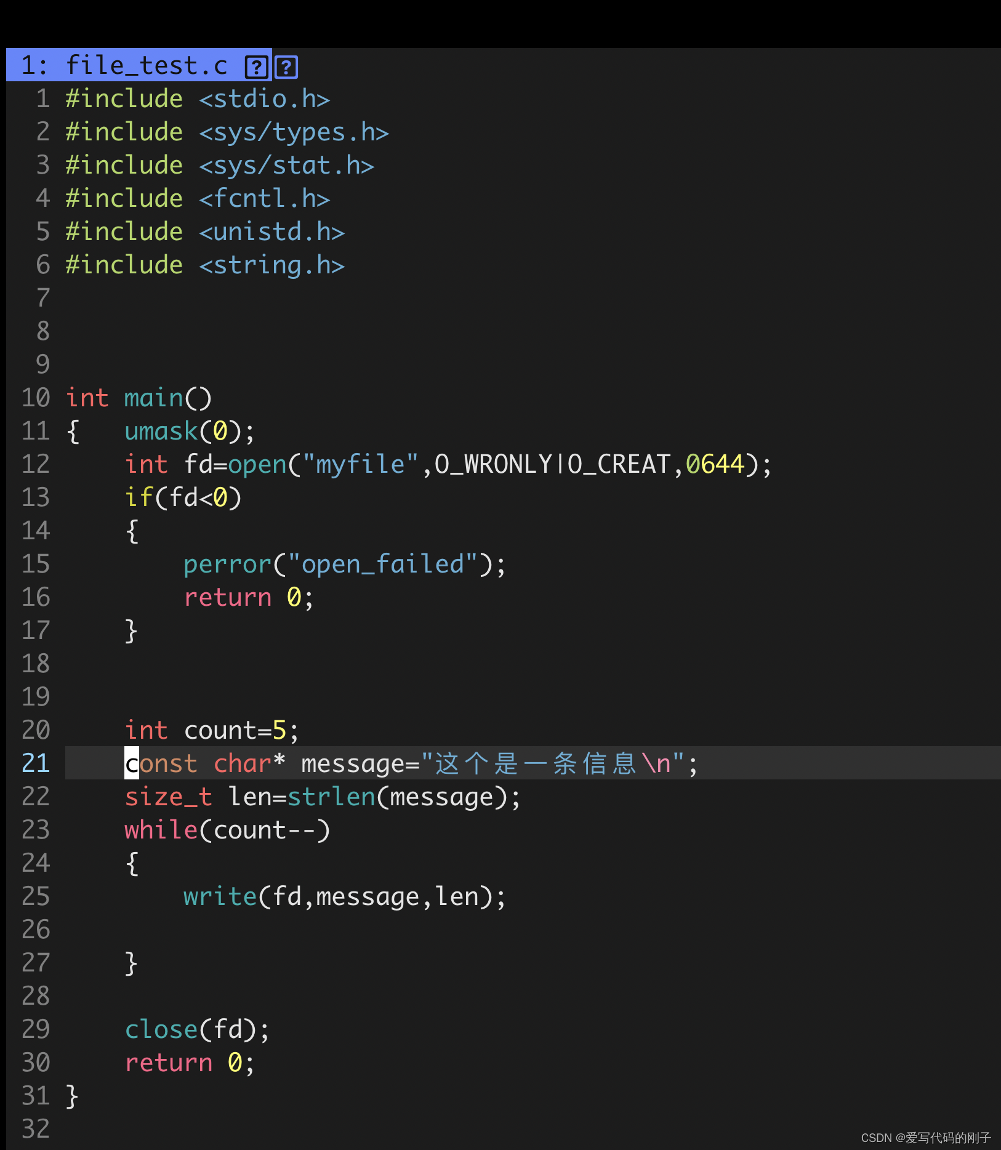The image size is (1001, 1150).
Task: Click the closing brace on line 27
Action: [131, 963]
